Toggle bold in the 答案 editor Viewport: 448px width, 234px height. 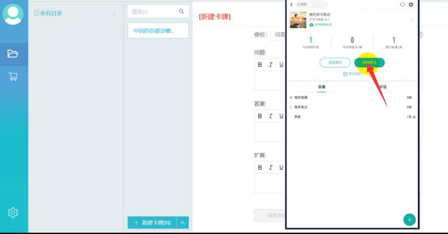tap(260, 116)
